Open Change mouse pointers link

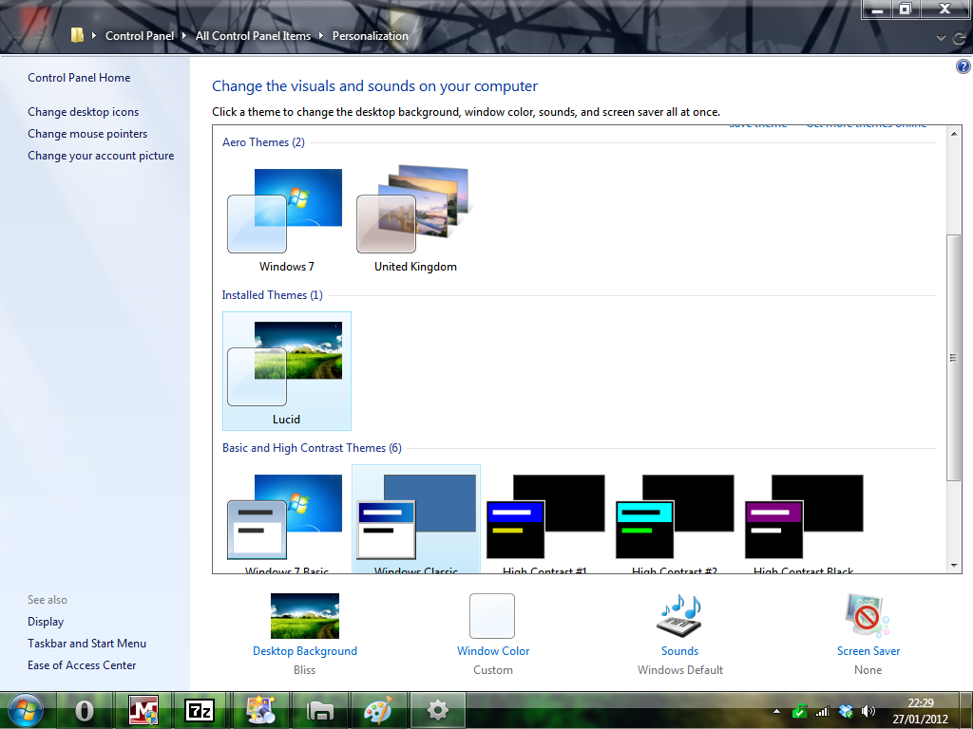click(x=87, y=133)
